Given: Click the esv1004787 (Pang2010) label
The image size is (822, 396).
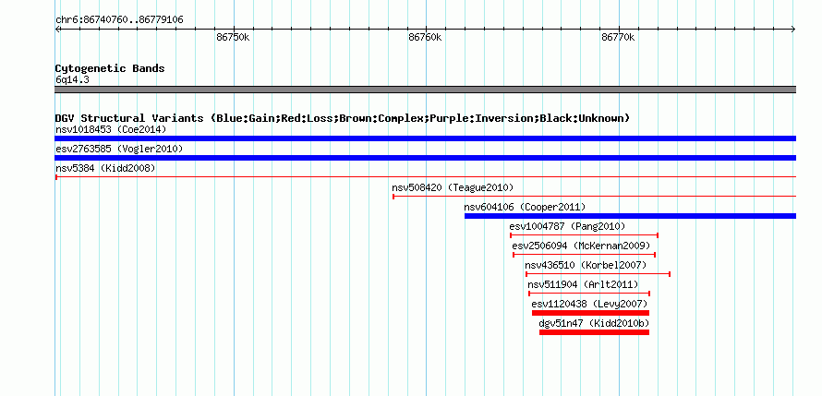Looking at the screenshot, I should click(x=567, y=226).
